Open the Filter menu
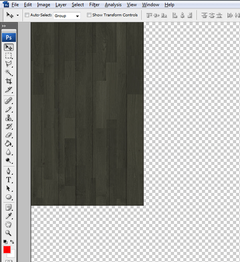Viewport: 240px width, 262px height. click(94, 5)
